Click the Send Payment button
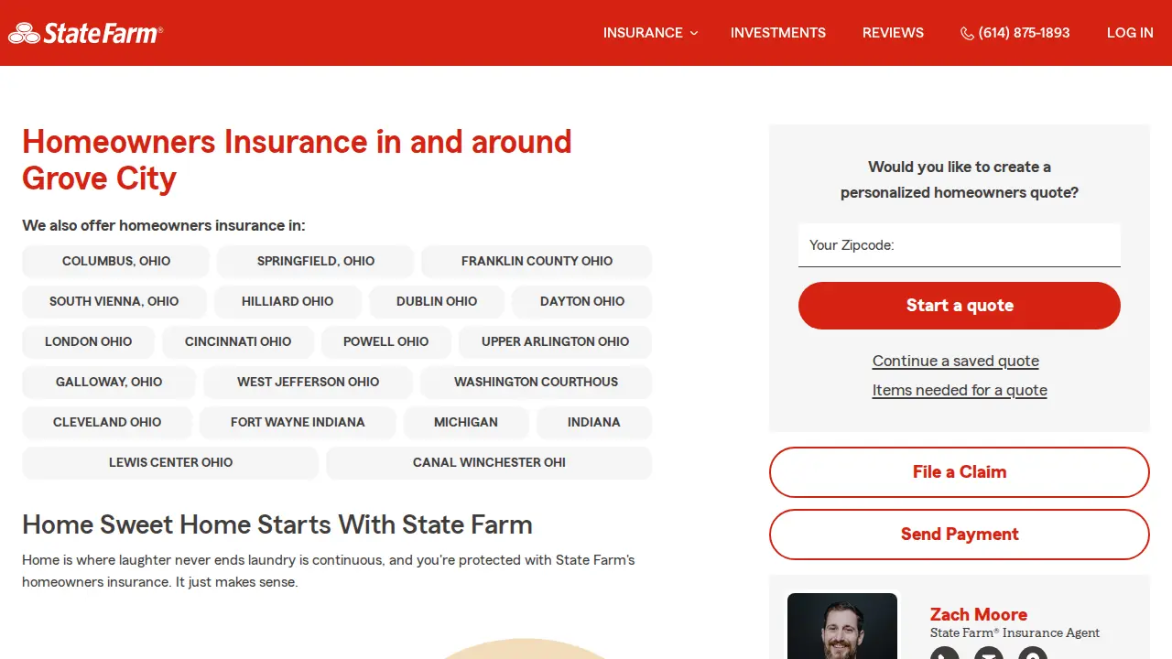This screenshot has width=1172, height=659. [960, 535]
